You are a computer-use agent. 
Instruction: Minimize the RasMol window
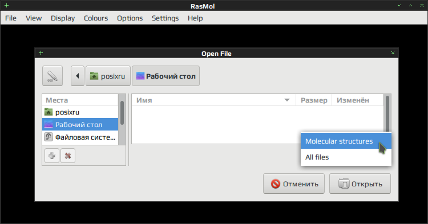click(x=399, y=6)
